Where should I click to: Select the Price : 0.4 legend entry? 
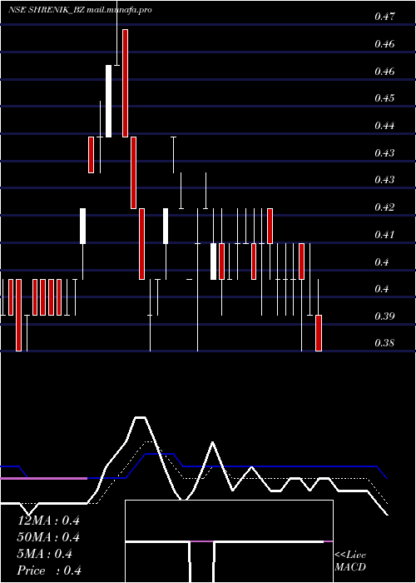(49, 571)
